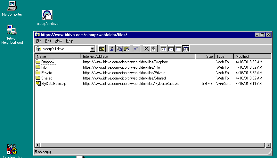This screenshot has width=277, height=158.
Task: Open the Properties toolbar icon
Action: click(x=154, y=49)
